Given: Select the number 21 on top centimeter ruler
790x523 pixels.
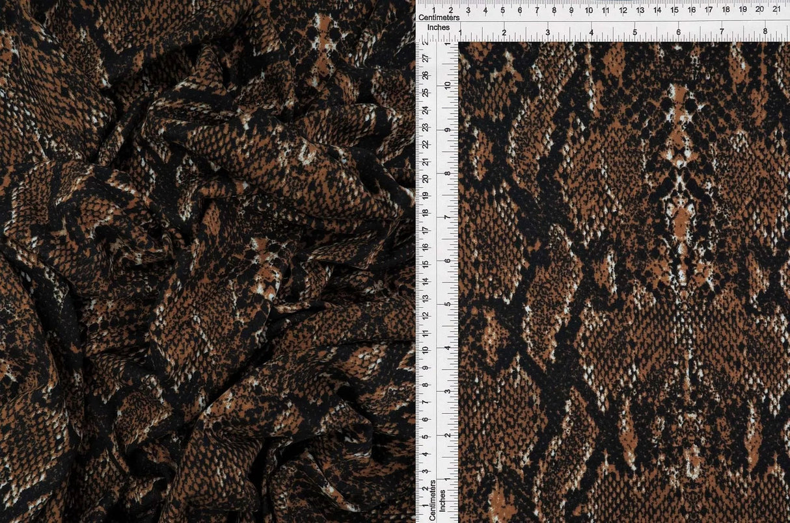Looking at the screenshot, I should tap(776, 10).
